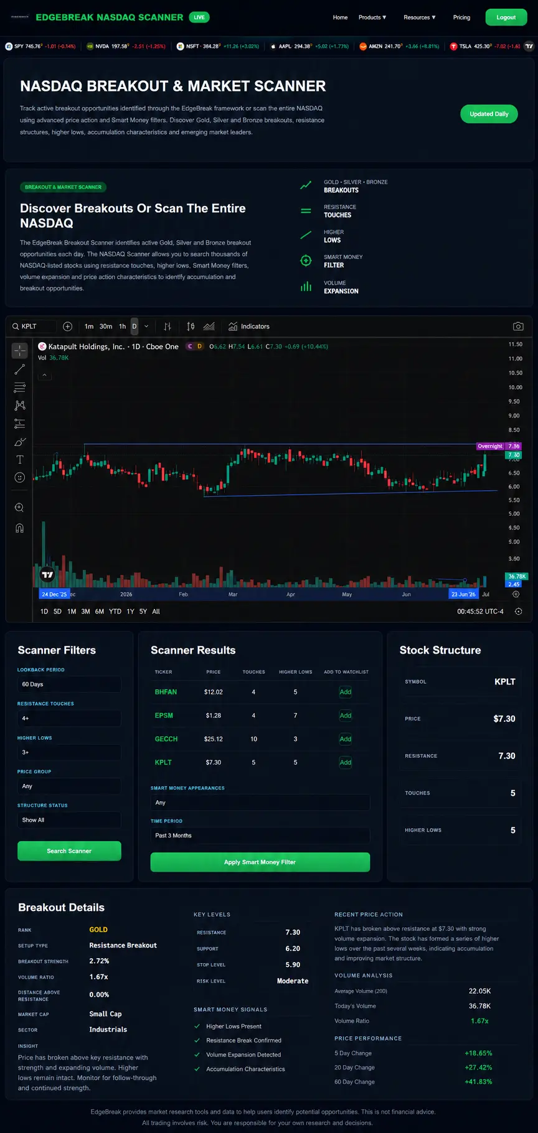
Task: Click the TradingView logo on chart
Action: [x=47, y=574]
